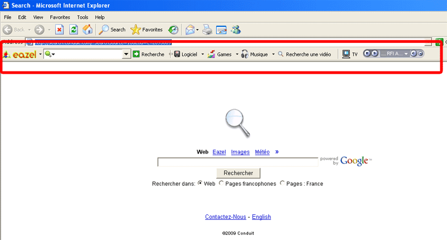Expand the Eazel toolbar search box dropdown
This screenshot has width=447, height=240.
tap(126, 54)
